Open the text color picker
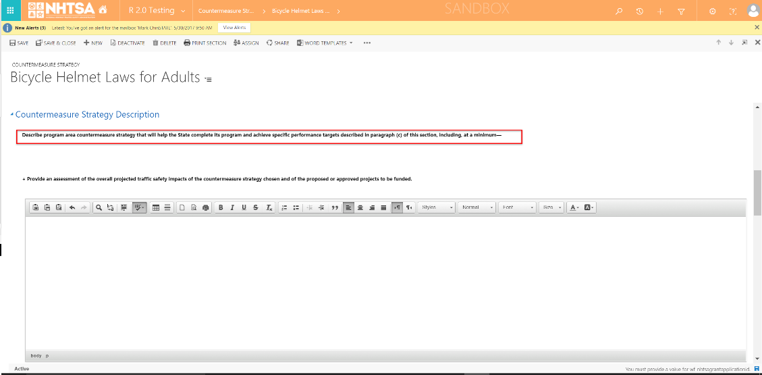This screenshot has height=375, width=762. coord(574,207)
